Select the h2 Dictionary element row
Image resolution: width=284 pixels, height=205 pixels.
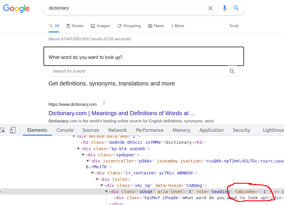coord(143,143)
